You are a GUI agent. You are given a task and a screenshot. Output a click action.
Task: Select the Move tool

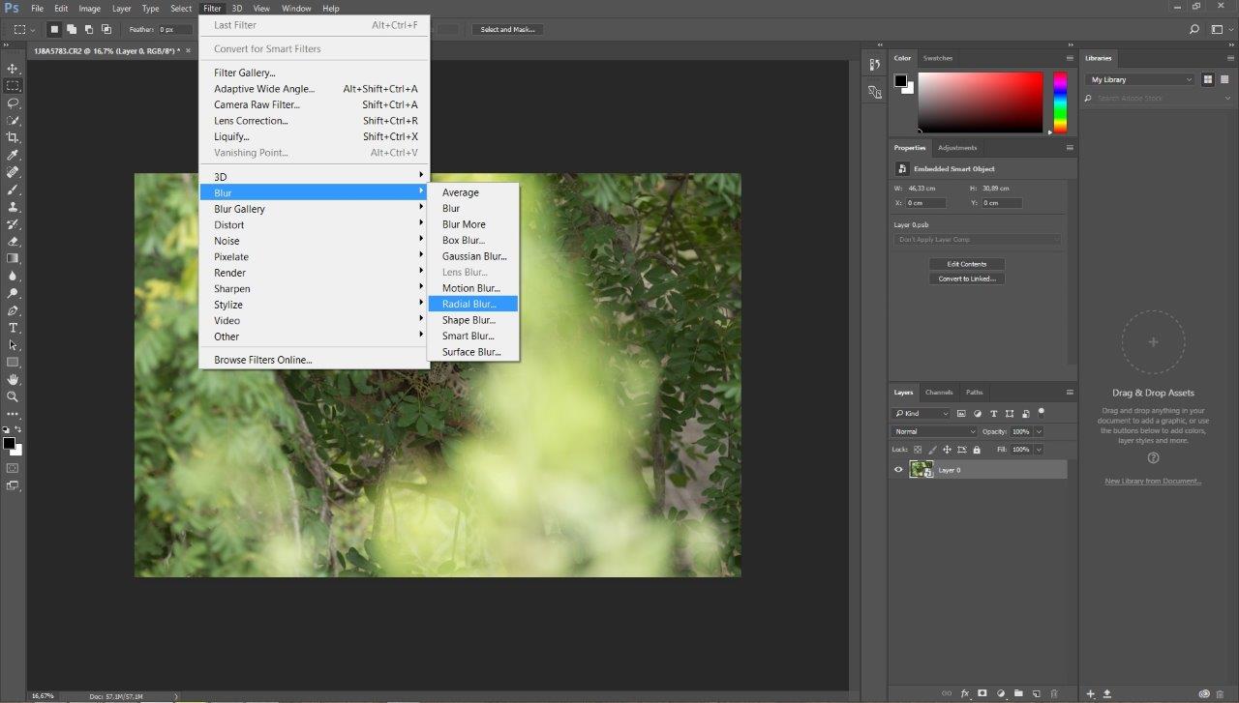coord(13,68)
